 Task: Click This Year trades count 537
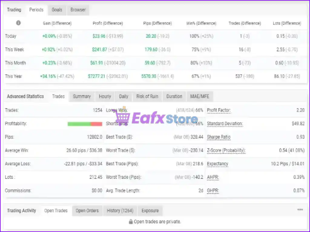(x=239, y=76)
